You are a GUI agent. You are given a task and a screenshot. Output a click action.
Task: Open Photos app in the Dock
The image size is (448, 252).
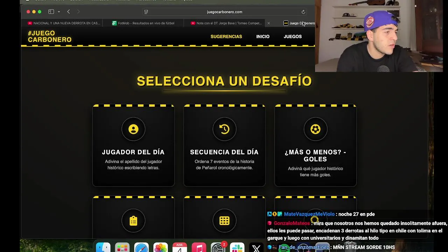[x=161, y=248]
